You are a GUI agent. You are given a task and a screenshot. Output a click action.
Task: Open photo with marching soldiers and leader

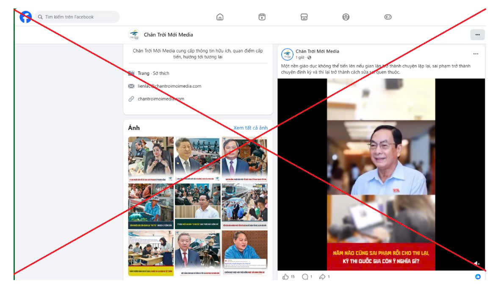click(x=197, y=159)
